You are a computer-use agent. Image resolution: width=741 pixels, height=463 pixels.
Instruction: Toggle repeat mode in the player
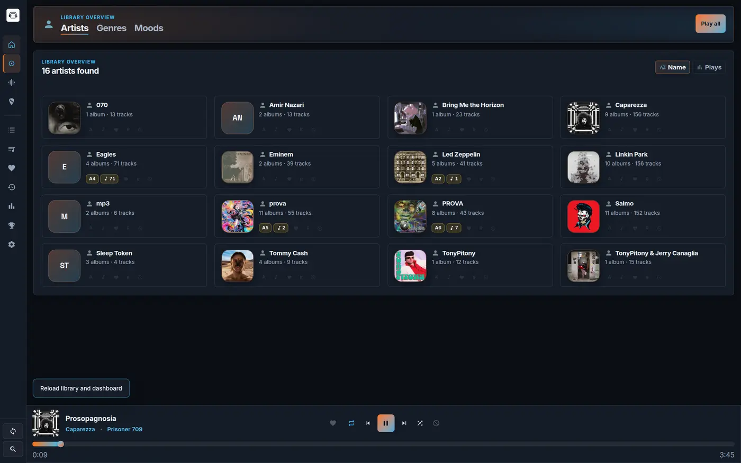point(351,423)
